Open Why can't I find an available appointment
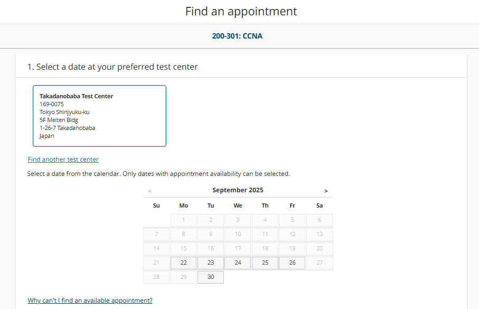 click(90, 301)
